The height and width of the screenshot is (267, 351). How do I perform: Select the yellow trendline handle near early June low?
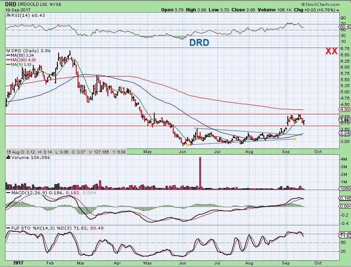pos(187,145)
